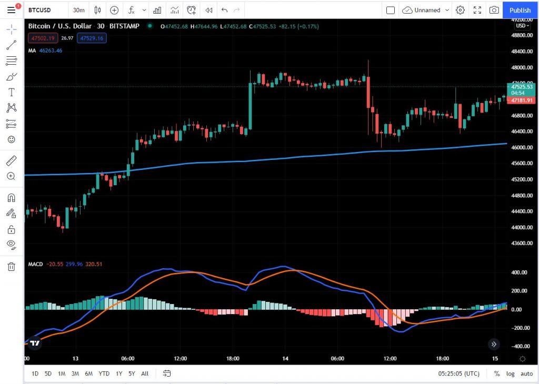Click the Unnamed saved layout button
The image size is (539, 384).
(x=422, y=11)
